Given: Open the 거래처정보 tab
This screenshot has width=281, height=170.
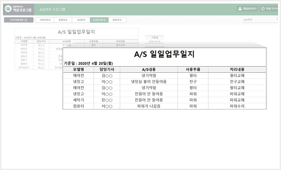Looking at the screenshot, I should [45, 20].
